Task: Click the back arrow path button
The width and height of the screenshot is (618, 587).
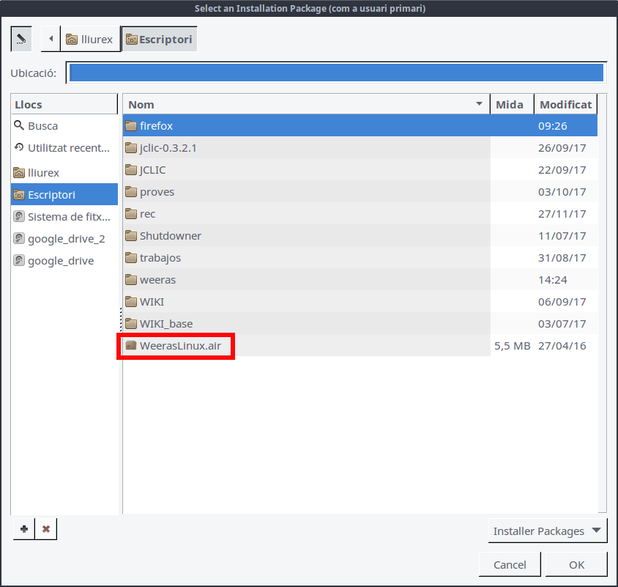Action: (51, 39)
